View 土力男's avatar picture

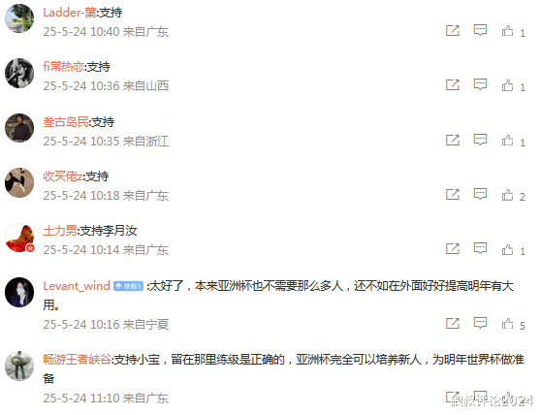[x=19, y=238]
